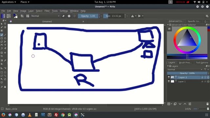This screenshot has width=210, height=118.
Task: Select the Zoom tool
Action: click(x=2, y=87)
